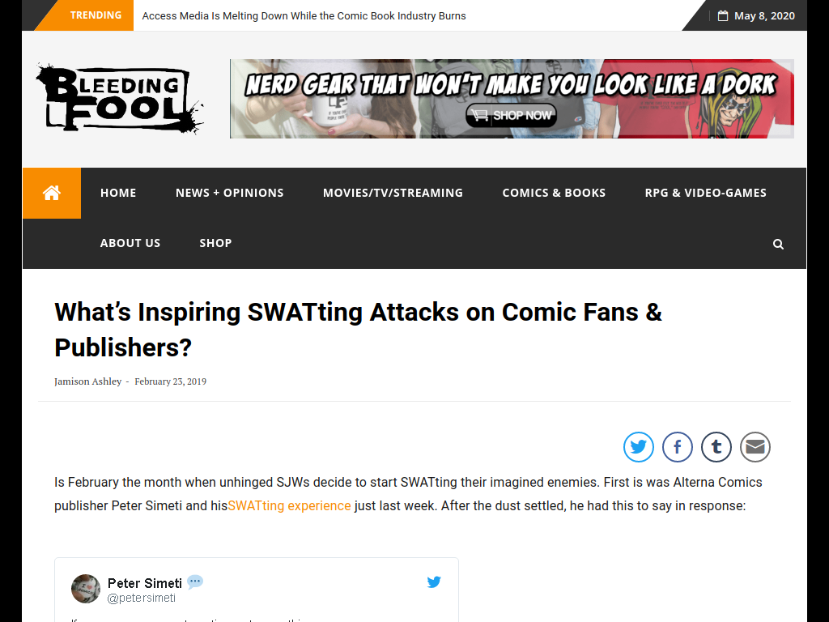This screenshot has height=622, width=829.
Task: Open the search magnifier icon
Action: tap(778, 244)
